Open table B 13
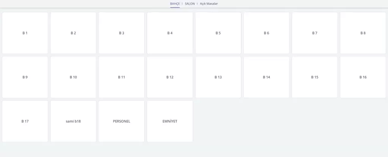Viewport: 388px width, 157px height. (x=218, y=77)
